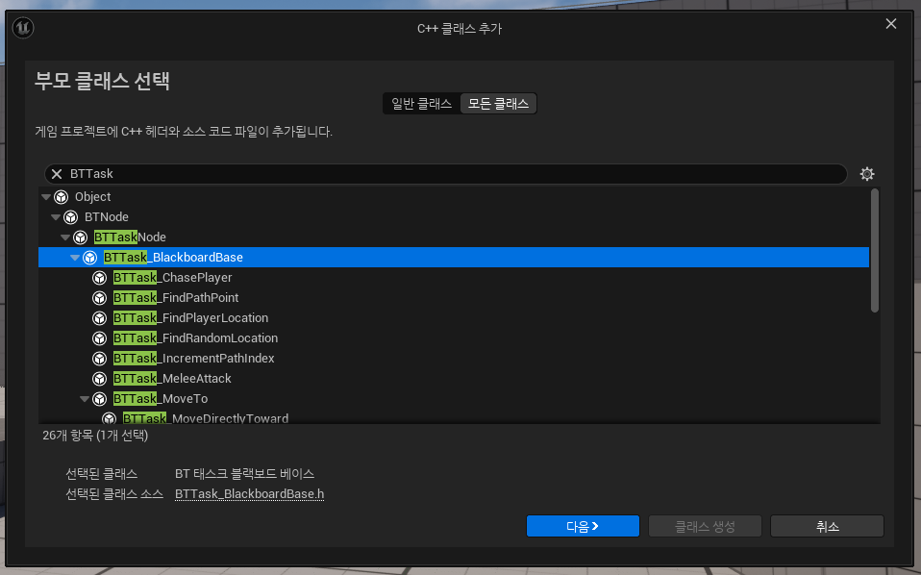Select BTTask_IncrementPathIndex in the list
921x575 pixels.
(x=454, y=359)
